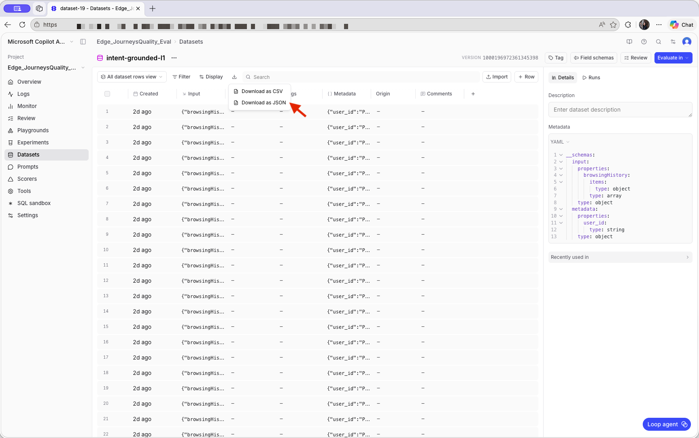Open search using the magnifier icon in the header

pos(659,42)
